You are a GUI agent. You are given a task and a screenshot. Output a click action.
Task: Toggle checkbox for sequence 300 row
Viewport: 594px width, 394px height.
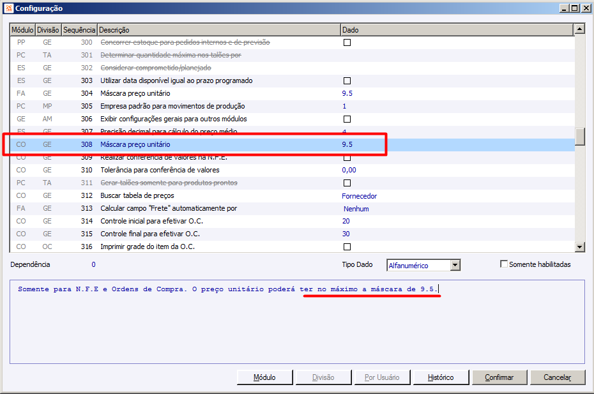347,42
